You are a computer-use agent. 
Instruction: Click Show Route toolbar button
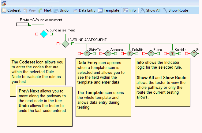[x=175, y=10]
